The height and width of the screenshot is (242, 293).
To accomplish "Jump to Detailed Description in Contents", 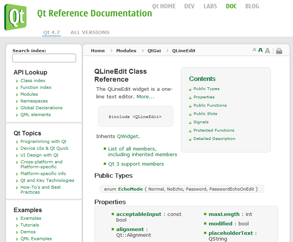I will 214,139.
